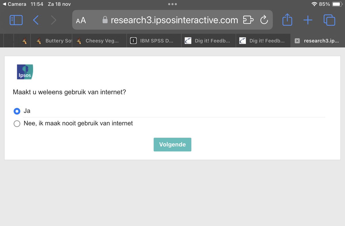The width and height of the screenshot is (345, 226).
Task: Switch to the first Dig it! Feedb... tab
Action: pyautogui.click(x=208, y=41)
